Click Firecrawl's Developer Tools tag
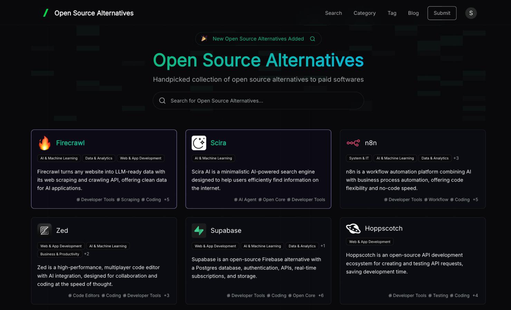Image resolution: width=511 pixels, height=310 pixels. click(x=96, y=200)
